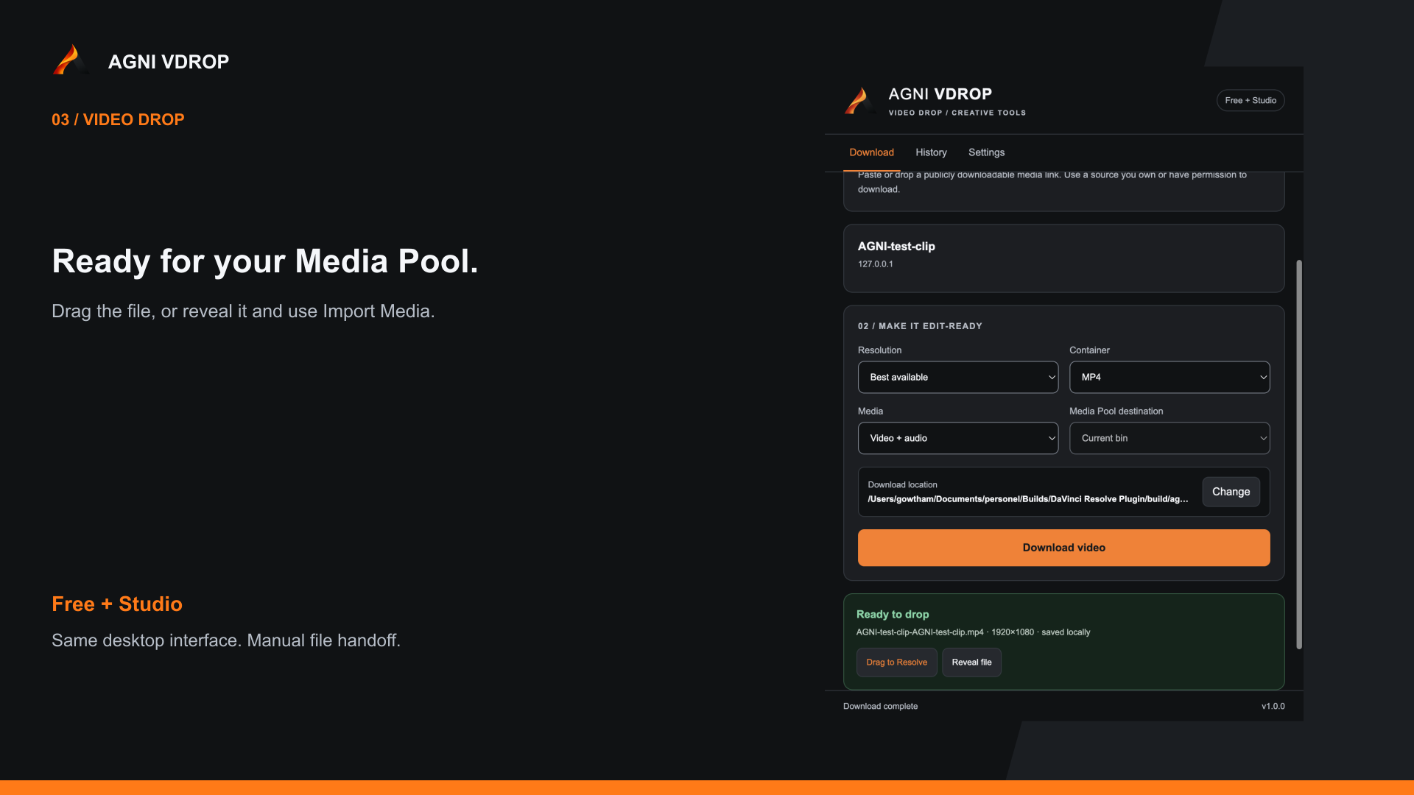The image size is (1414, 795).
Task: Click Change to edit download location
Action: [1231, 492]
